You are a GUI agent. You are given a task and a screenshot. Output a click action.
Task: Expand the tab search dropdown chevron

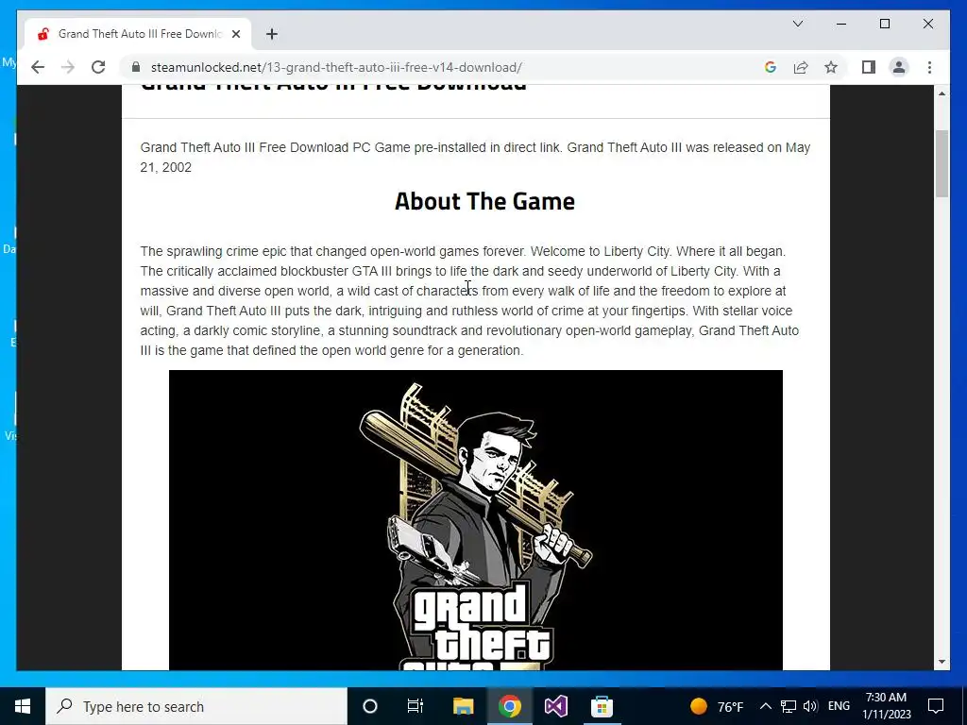pyautogui.click(x=797, y=24)
